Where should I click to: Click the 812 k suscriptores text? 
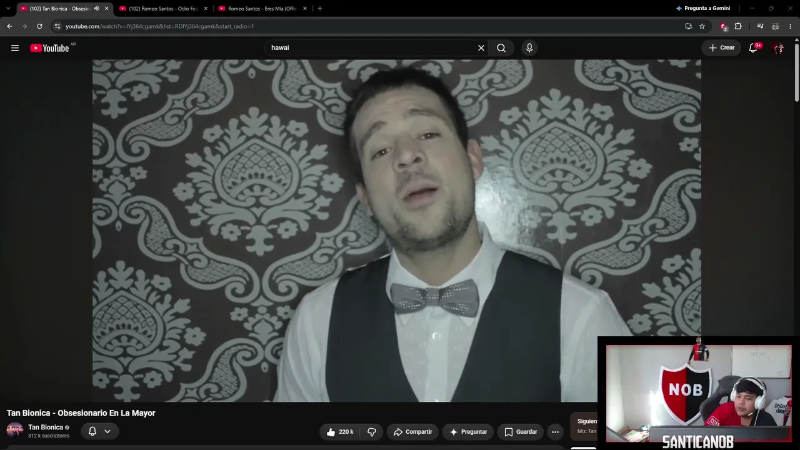49,436
